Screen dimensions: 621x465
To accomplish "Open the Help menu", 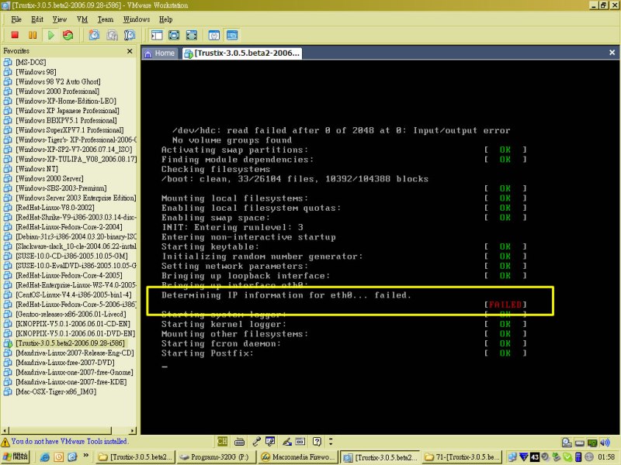I will (x=165, y=19).
